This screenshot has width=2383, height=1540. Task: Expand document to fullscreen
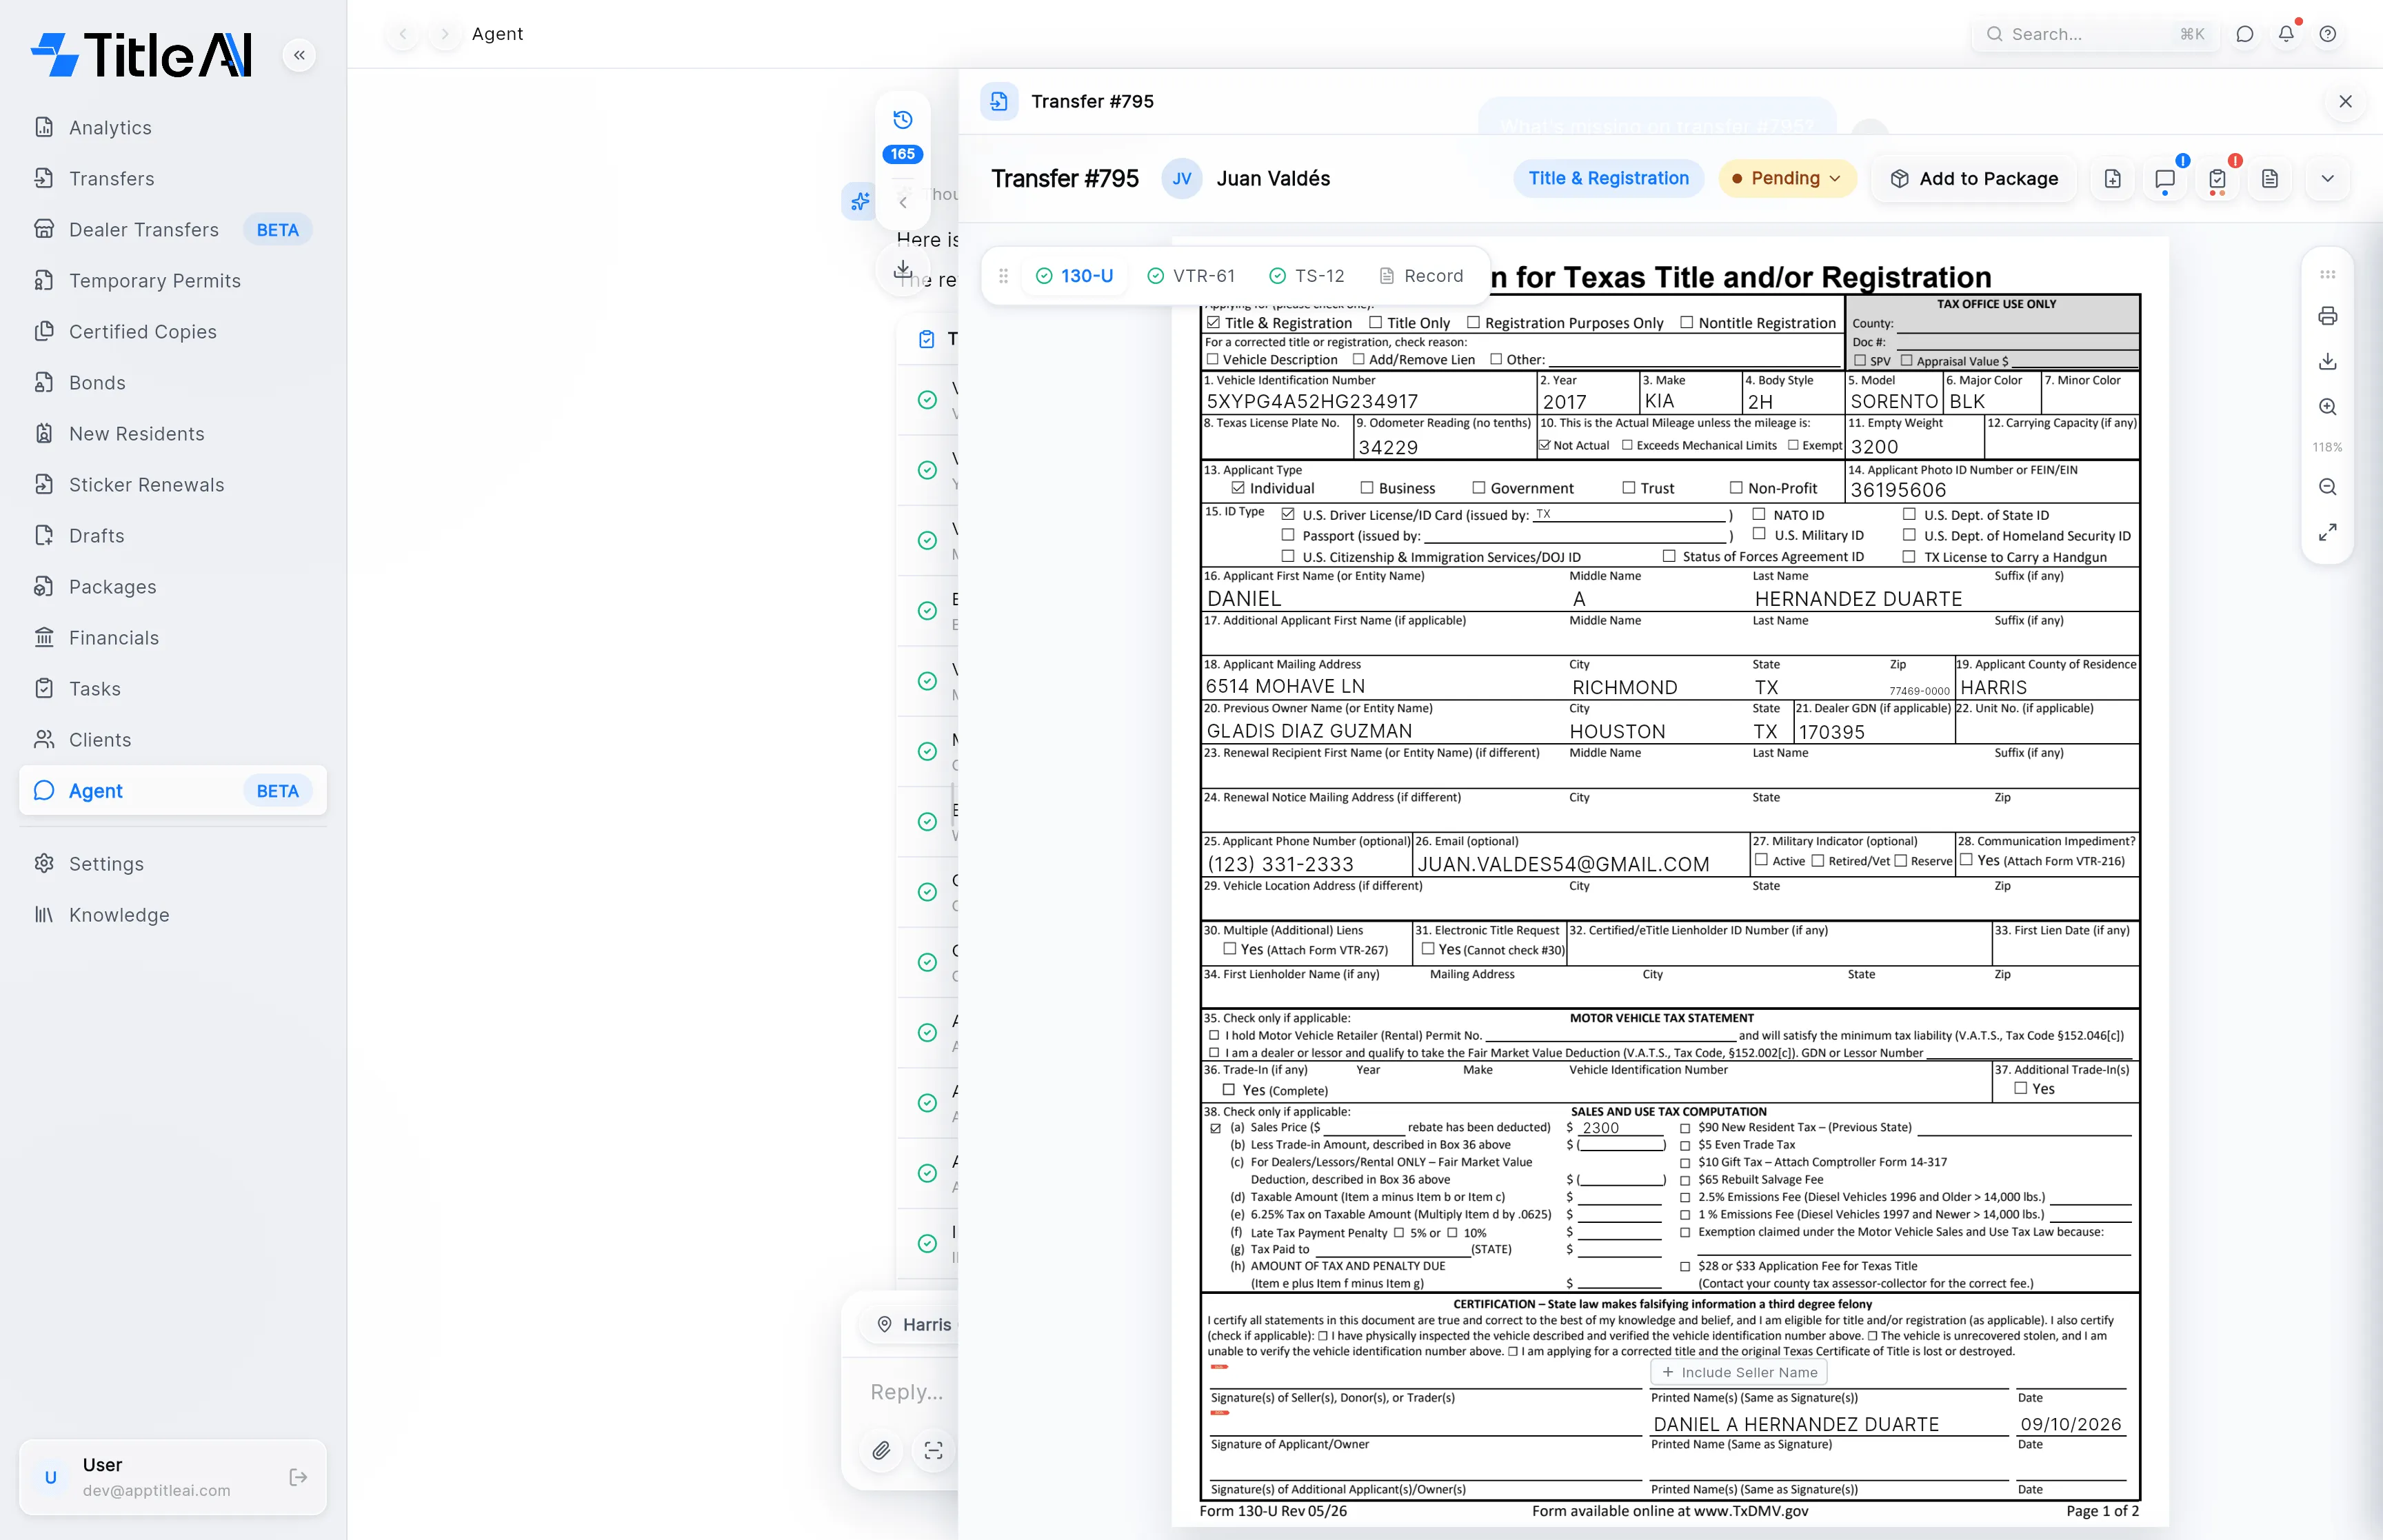(x=2327, y=532)
